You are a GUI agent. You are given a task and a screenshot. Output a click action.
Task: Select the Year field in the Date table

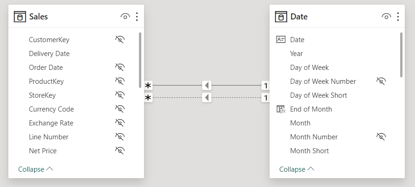[x=296, y=54]
